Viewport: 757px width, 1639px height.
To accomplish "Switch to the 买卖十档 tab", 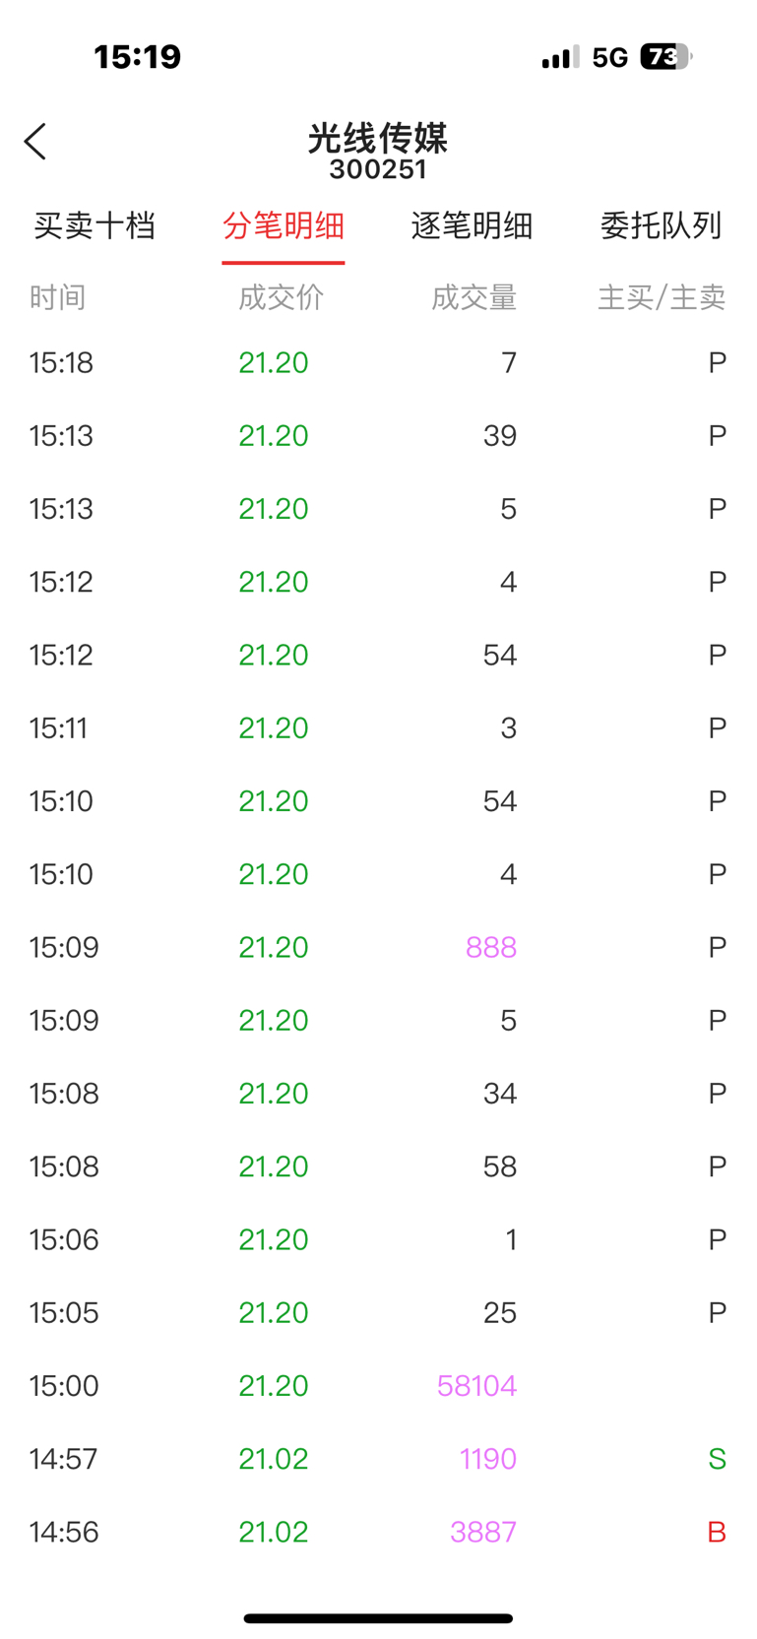I will click(x=95, y=225).
